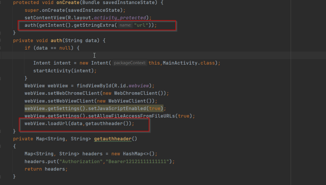Screen dimensions: 326x185
Task: Click the data == null condition
Action: coord(53,48)
